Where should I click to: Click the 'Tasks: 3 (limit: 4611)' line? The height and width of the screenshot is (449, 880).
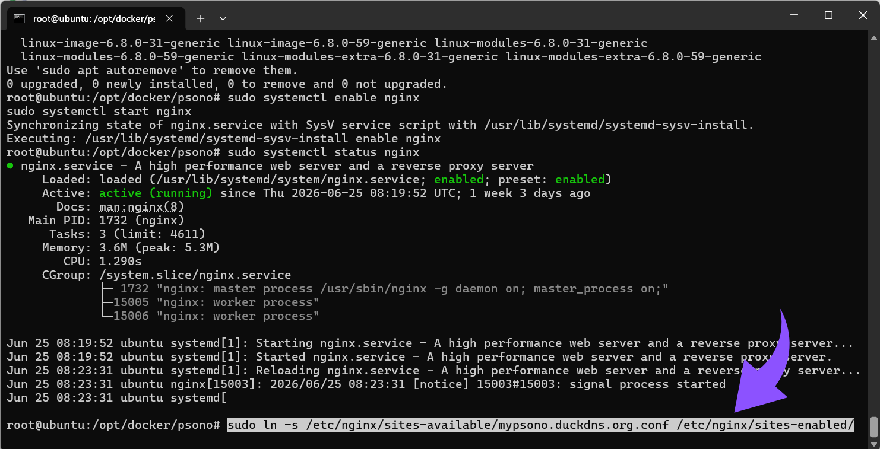point(128,234)
